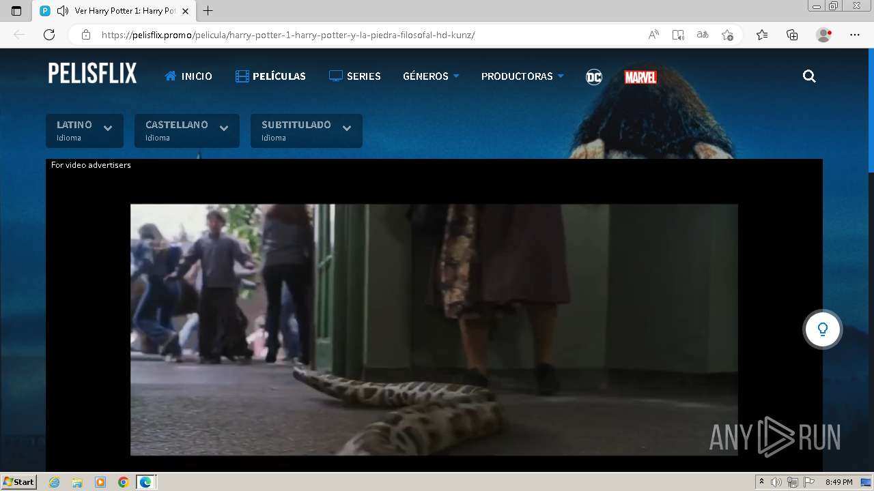Viewport: 874px width, 491px height.
Task: Mute the tab using the speaker icon
Action: (63, 11)
